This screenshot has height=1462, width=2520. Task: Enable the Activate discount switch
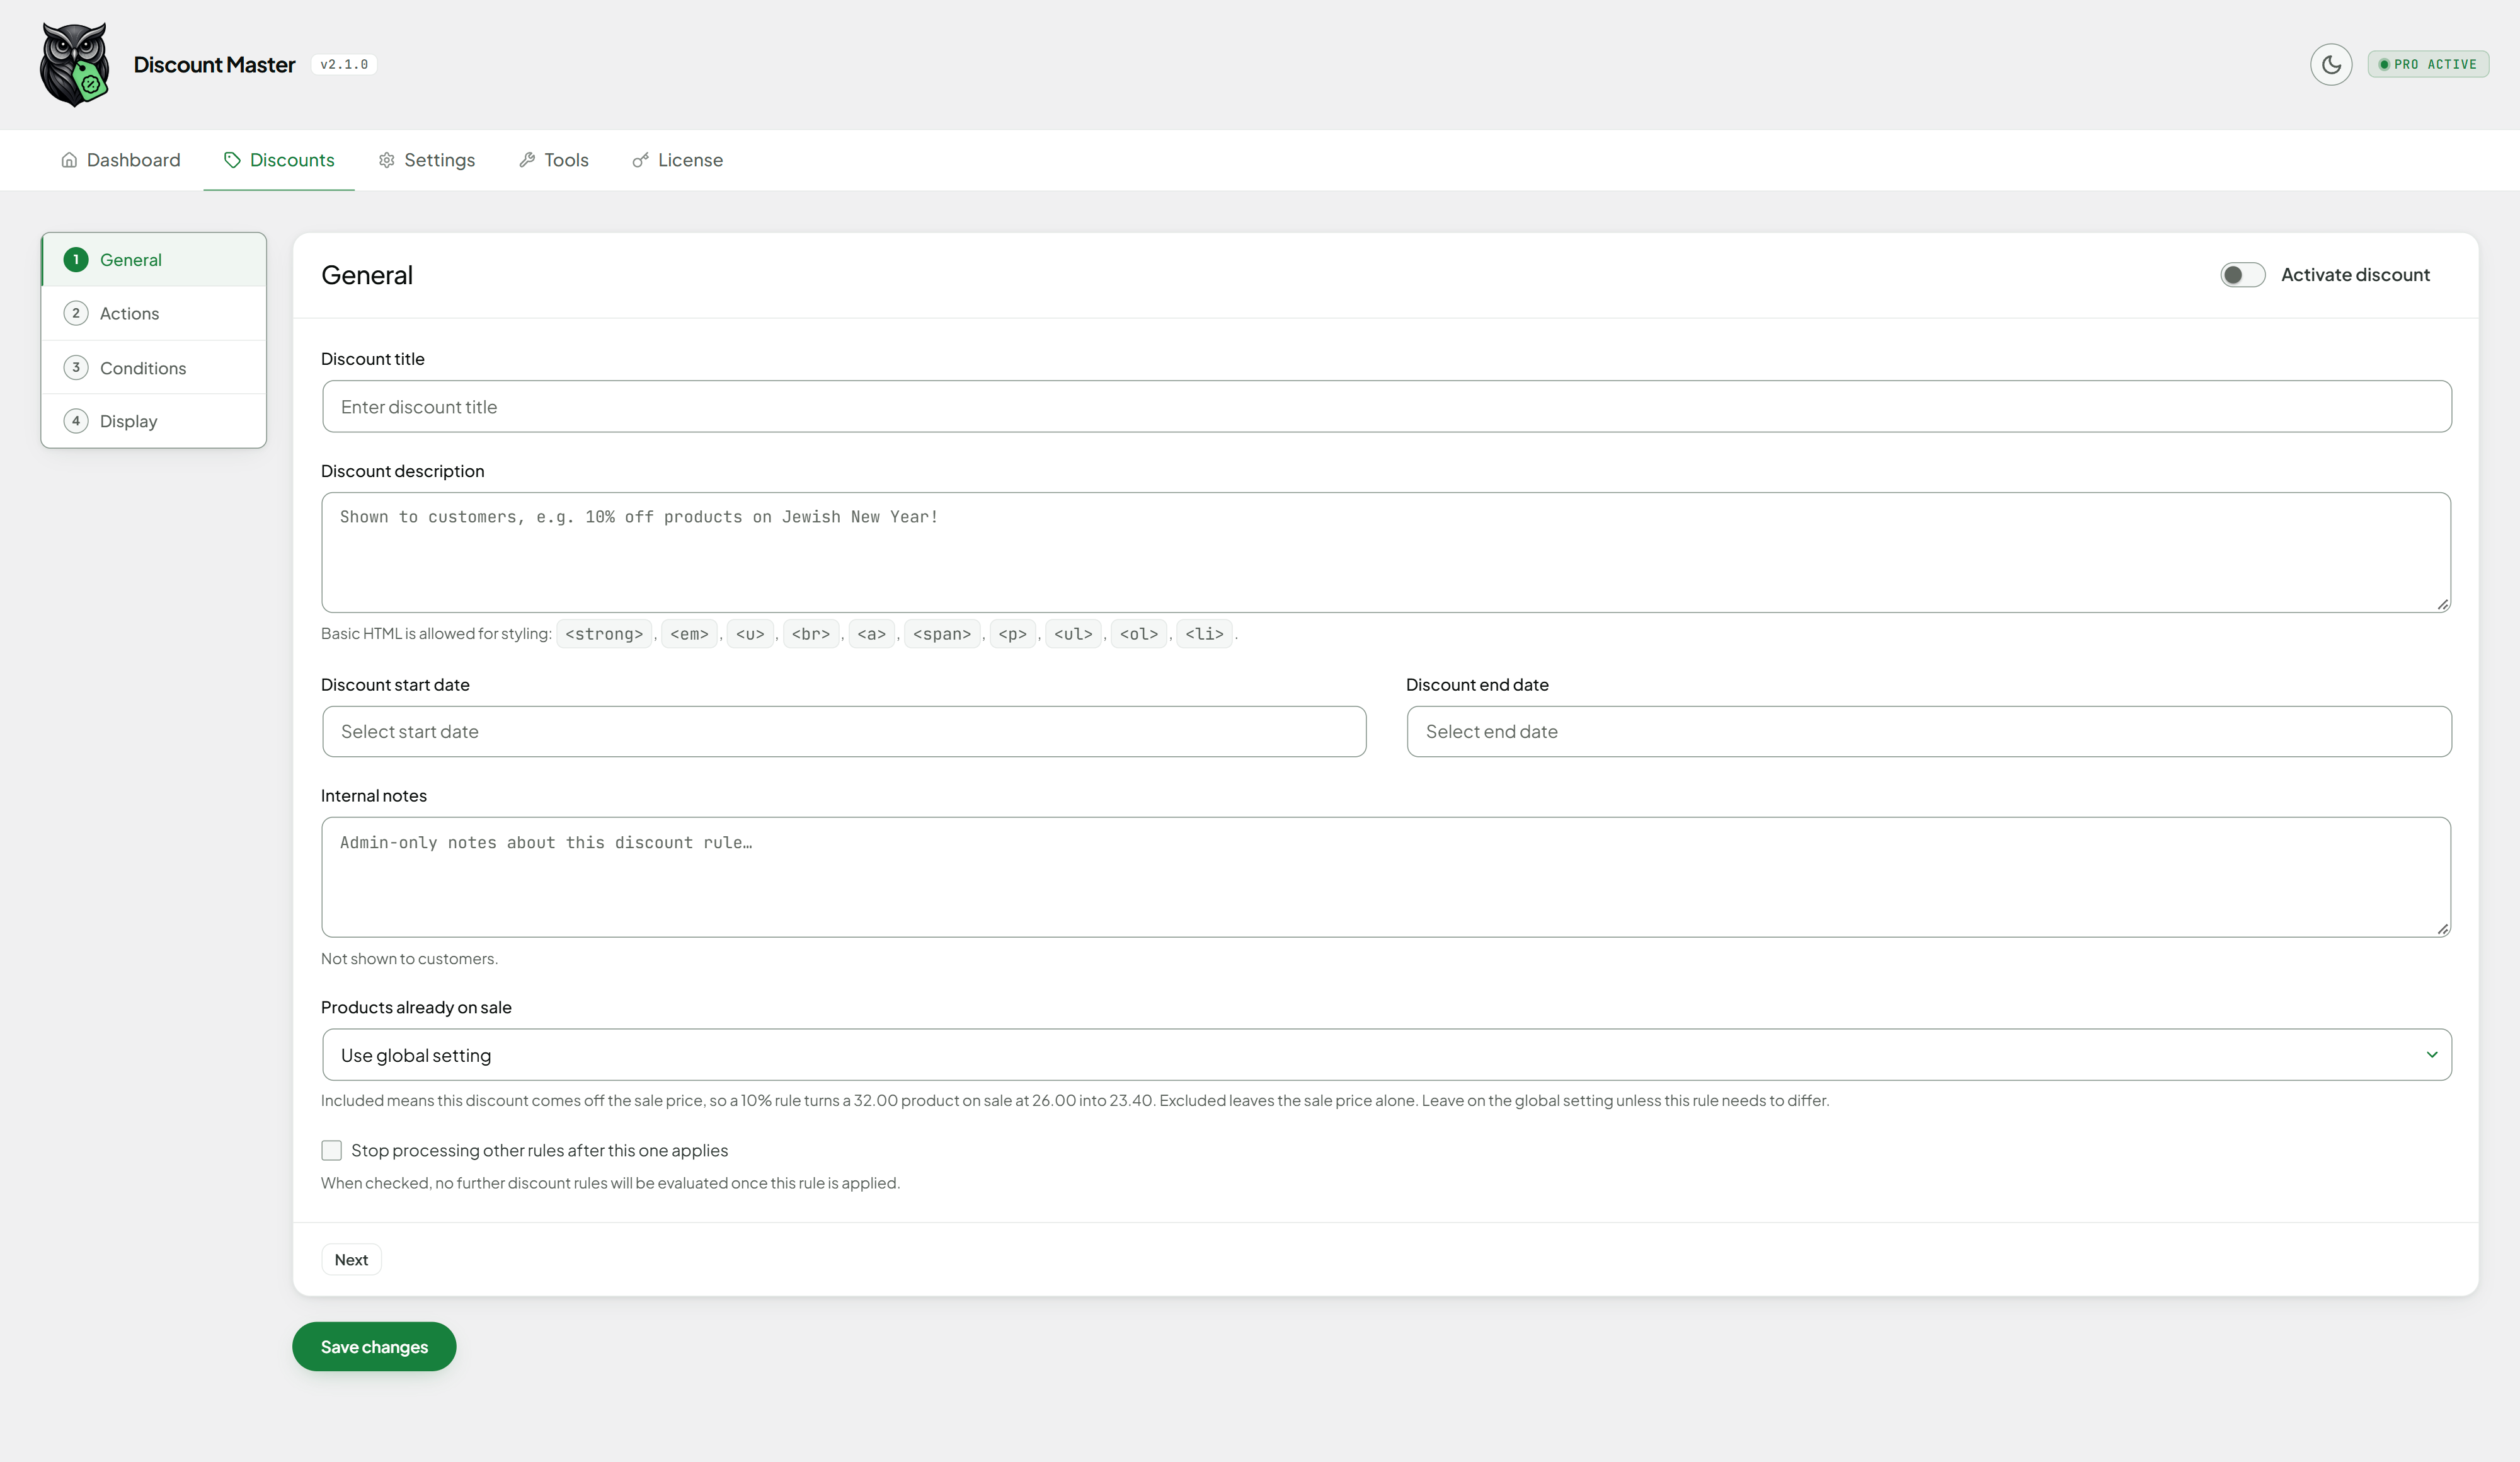(x=2242, y=275)
